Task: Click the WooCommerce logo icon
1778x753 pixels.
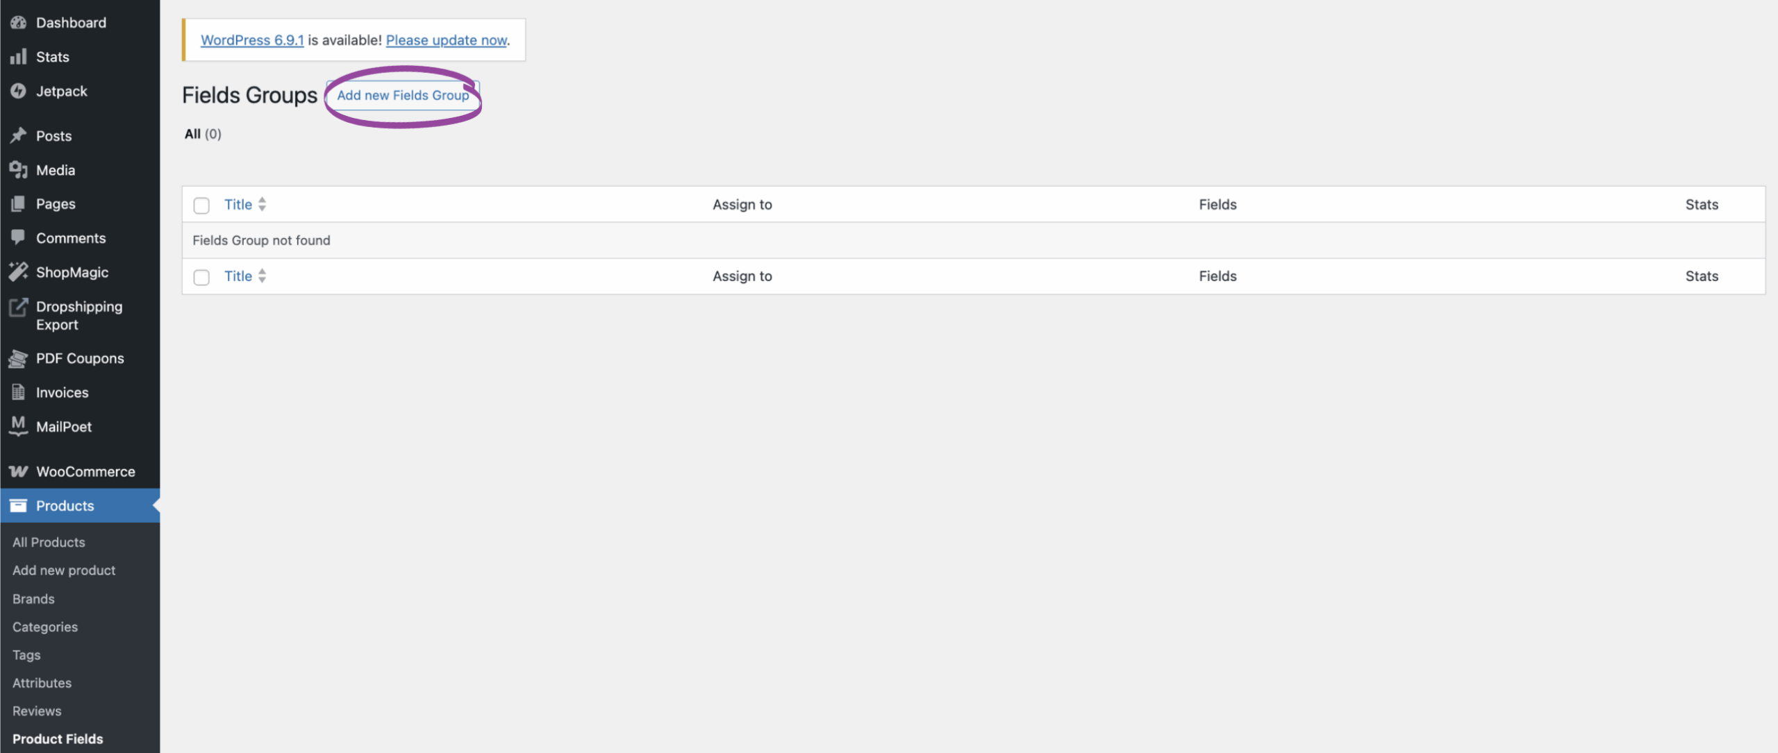Action: (x=18, y=471)
